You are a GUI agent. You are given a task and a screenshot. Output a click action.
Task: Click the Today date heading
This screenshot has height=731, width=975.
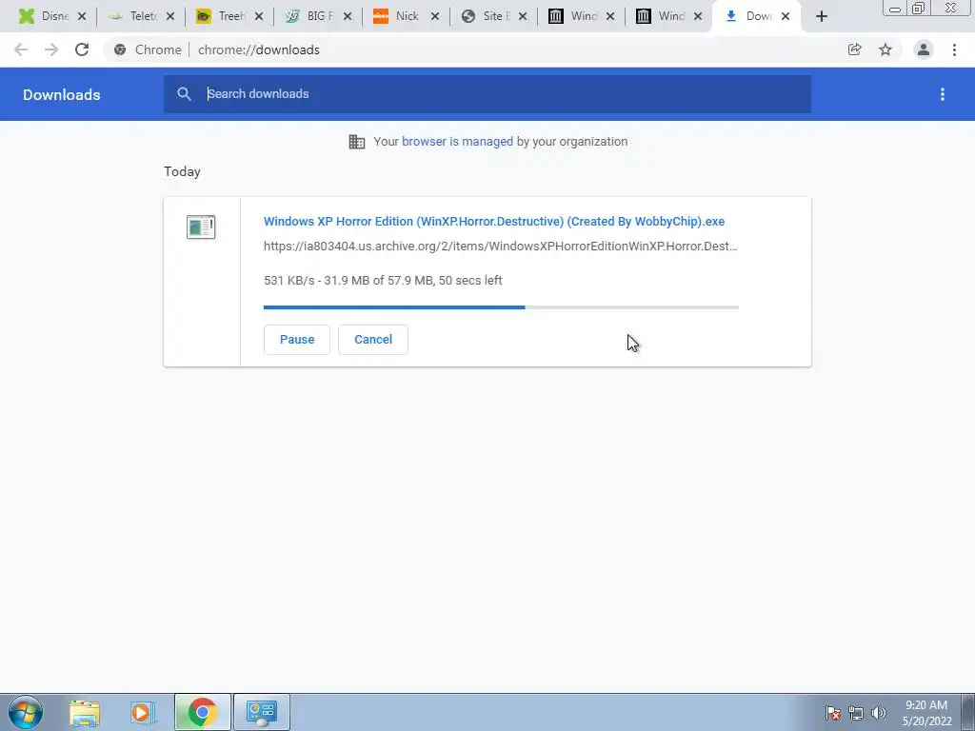182,171
